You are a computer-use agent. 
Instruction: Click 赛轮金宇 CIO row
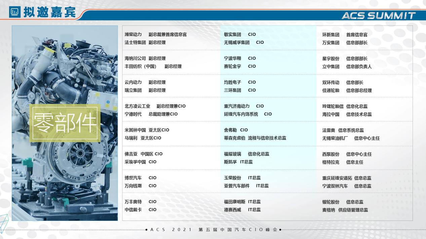click(x=240, y=66)
